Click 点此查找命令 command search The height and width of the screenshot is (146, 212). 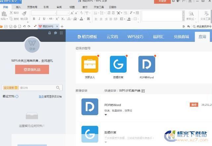pyautogui.click(x=202, y=27)
